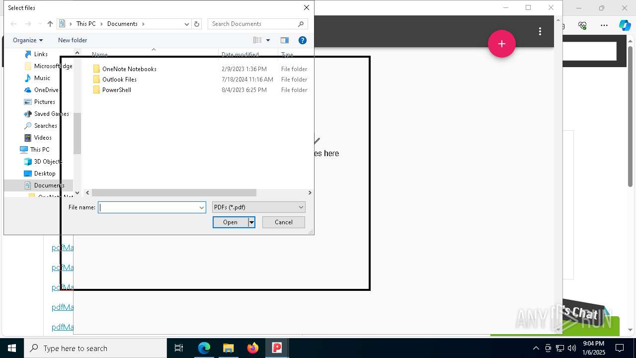
Task: Click the Copilot icon in Edge window
Action: point(625,25)
